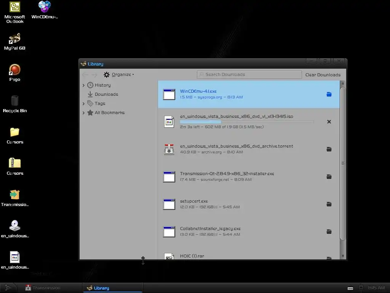Click the setupcert.exe file icon
Screen dimensions: 390x293
[169, 204]
